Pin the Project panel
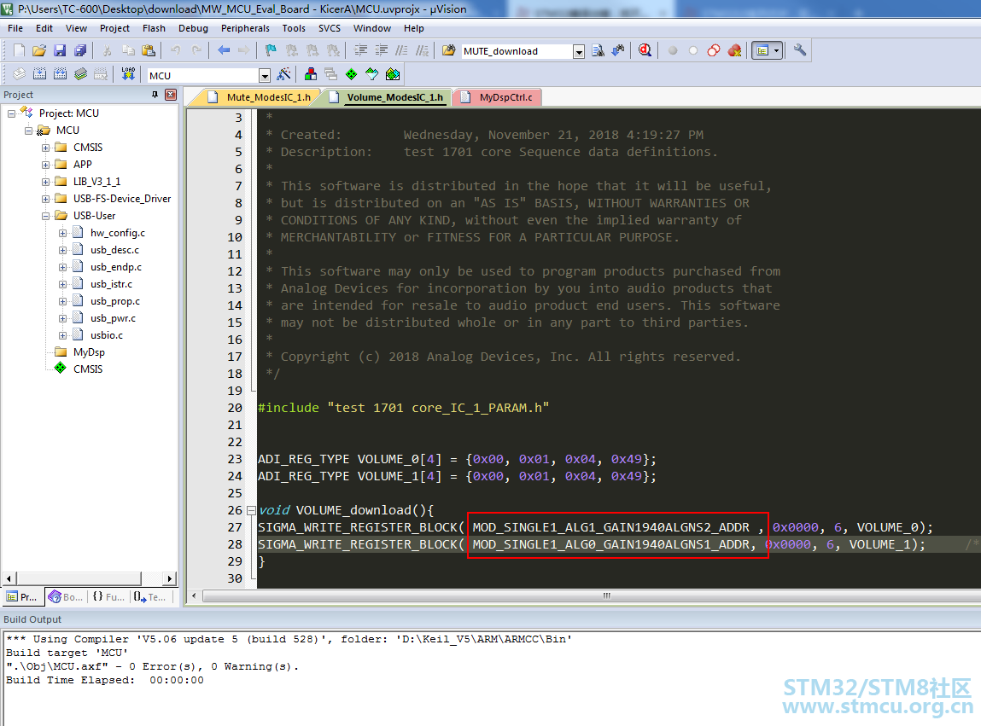The image size is (981, 726). (x=155, y=95)
